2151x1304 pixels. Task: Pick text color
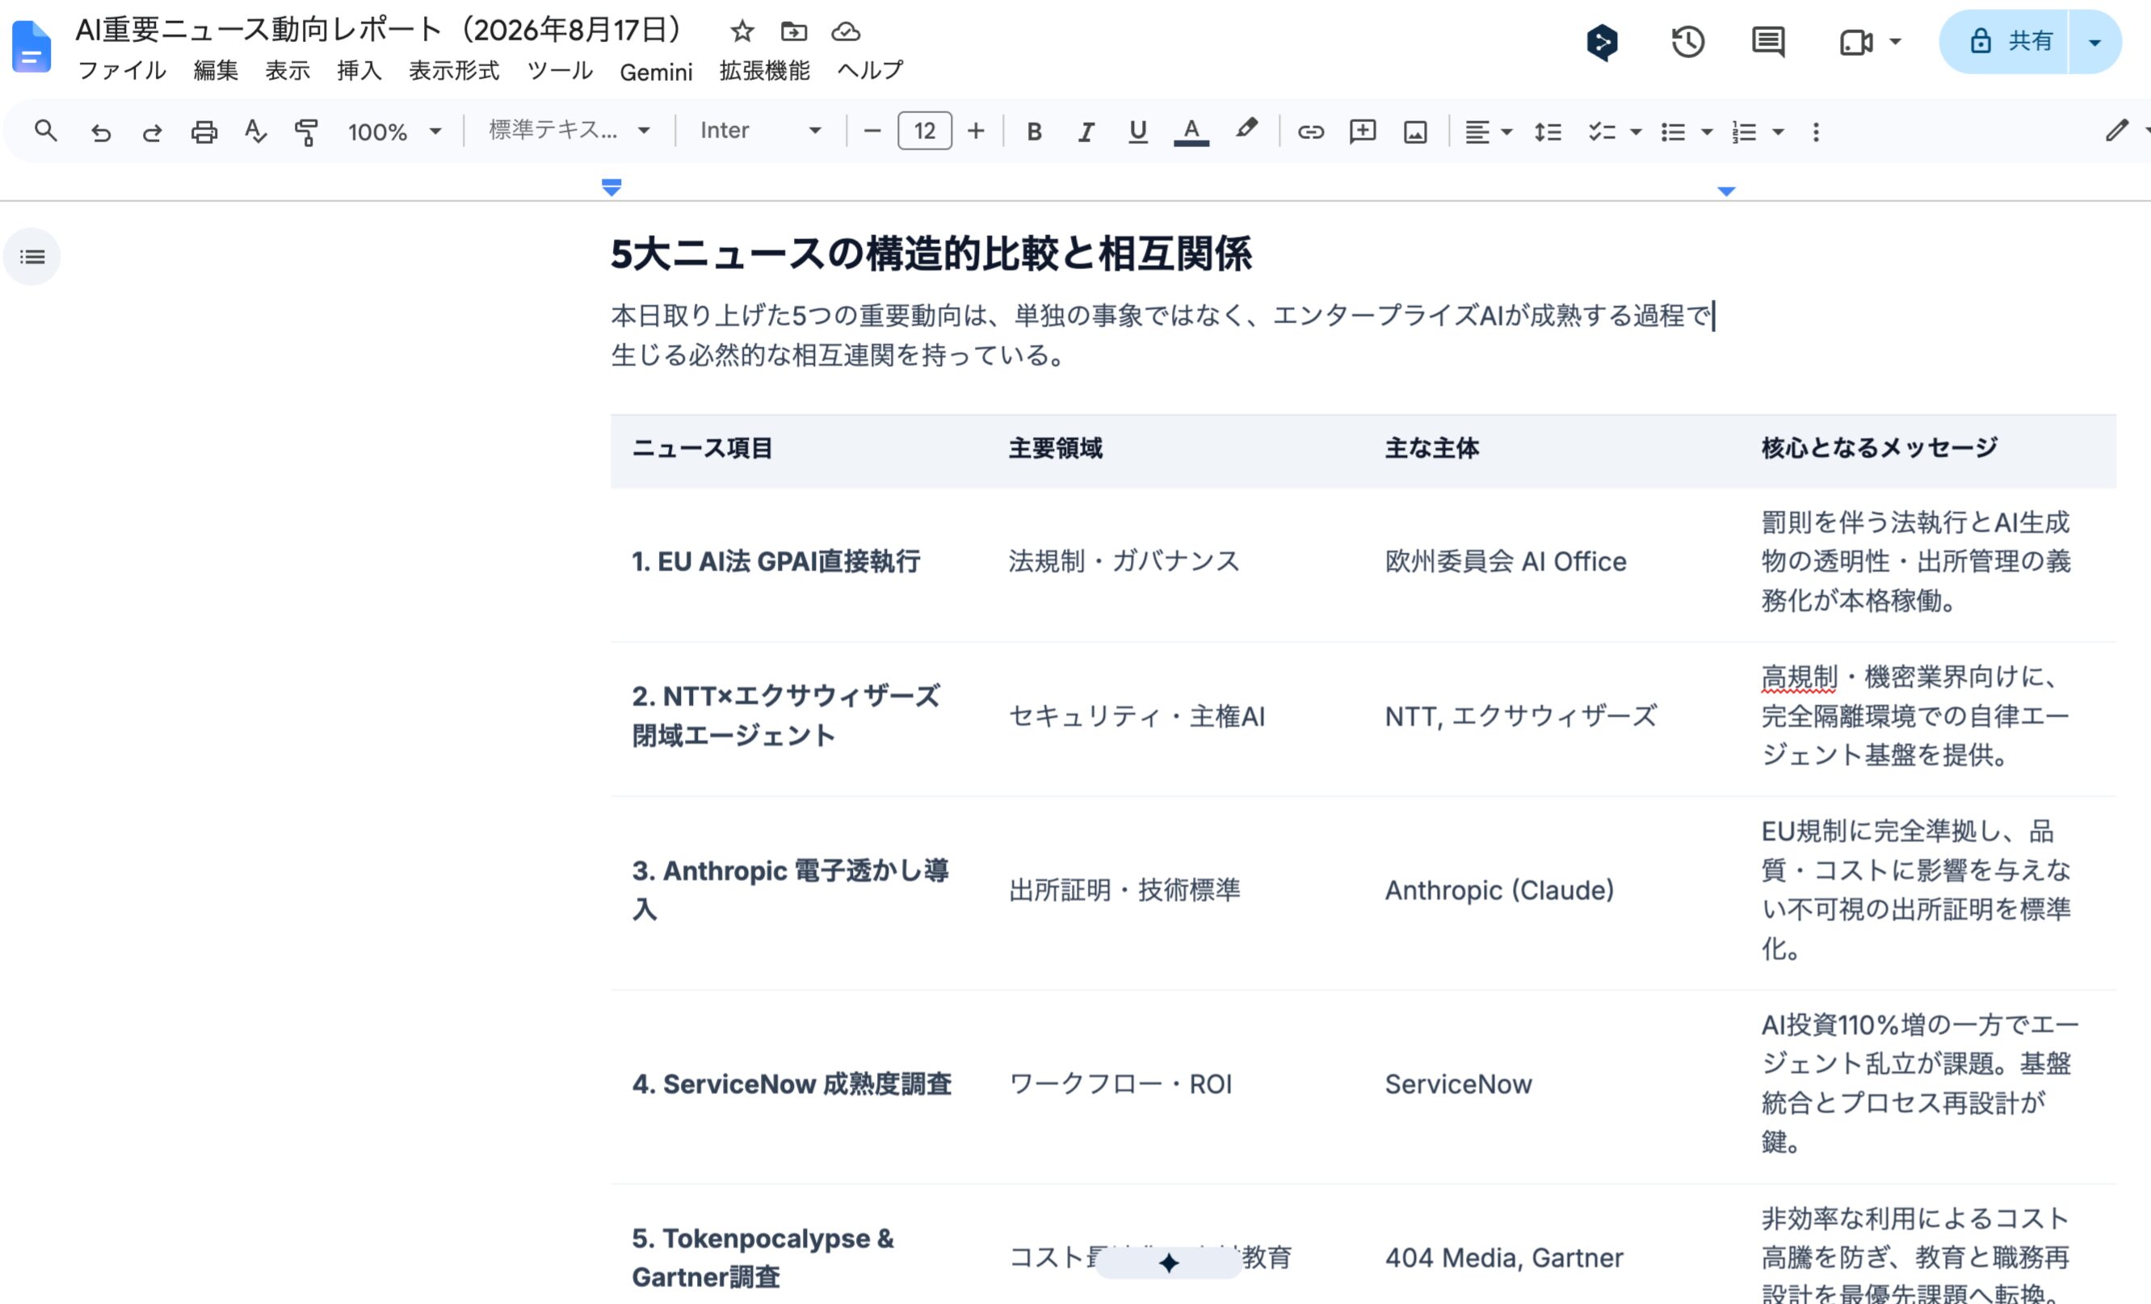point(1191,132)
